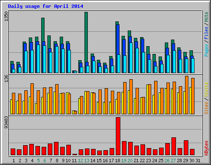This screenshot has height=165, width=211.
Task: Click the '136' axis value
Action: point(6,78)
